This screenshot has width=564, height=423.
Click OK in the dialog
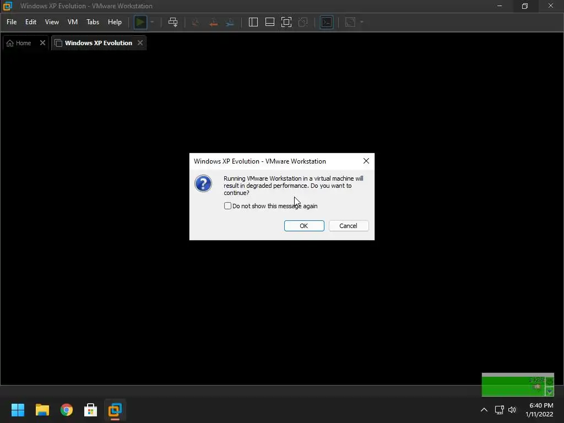pyautogui.click(x=304, y=226)
